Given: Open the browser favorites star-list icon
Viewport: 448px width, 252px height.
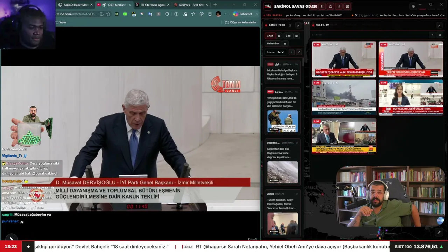Looking at the screenshot, I should point(193,14).
